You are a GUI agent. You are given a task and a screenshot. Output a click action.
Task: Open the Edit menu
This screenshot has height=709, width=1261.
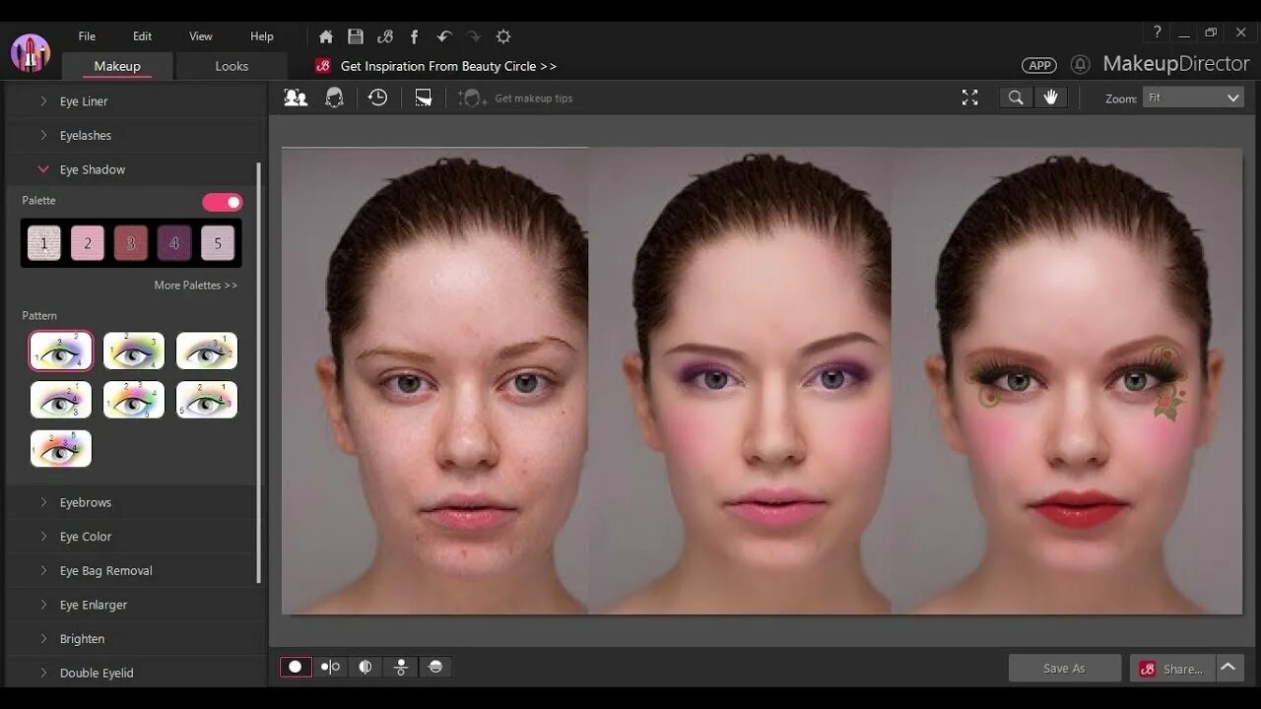click(x=143, y=36)
